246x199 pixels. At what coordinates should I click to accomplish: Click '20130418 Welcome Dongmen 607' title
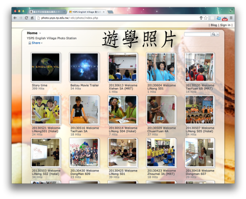click(200, 172)
